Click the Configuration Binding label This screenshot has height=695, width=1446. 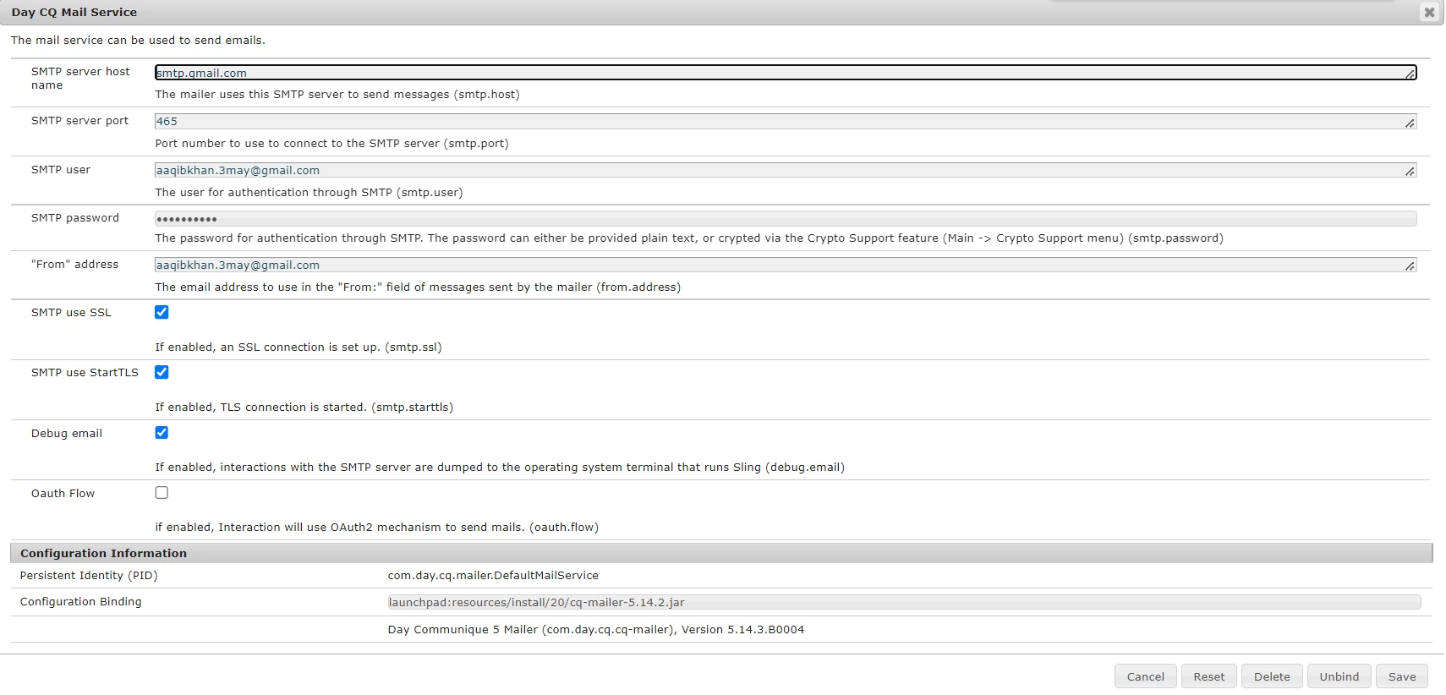coord(81,602)
